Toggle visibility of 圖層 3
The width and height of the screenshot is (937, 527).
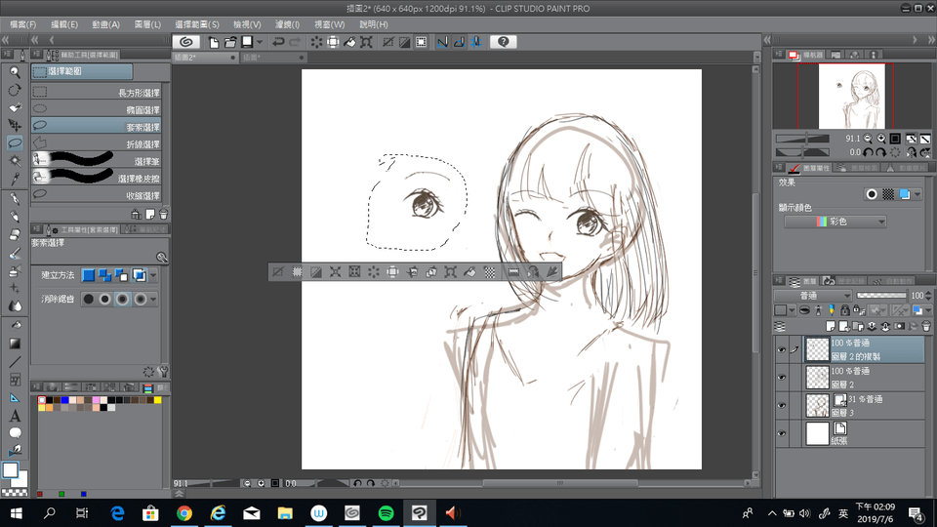pos(781,404)
